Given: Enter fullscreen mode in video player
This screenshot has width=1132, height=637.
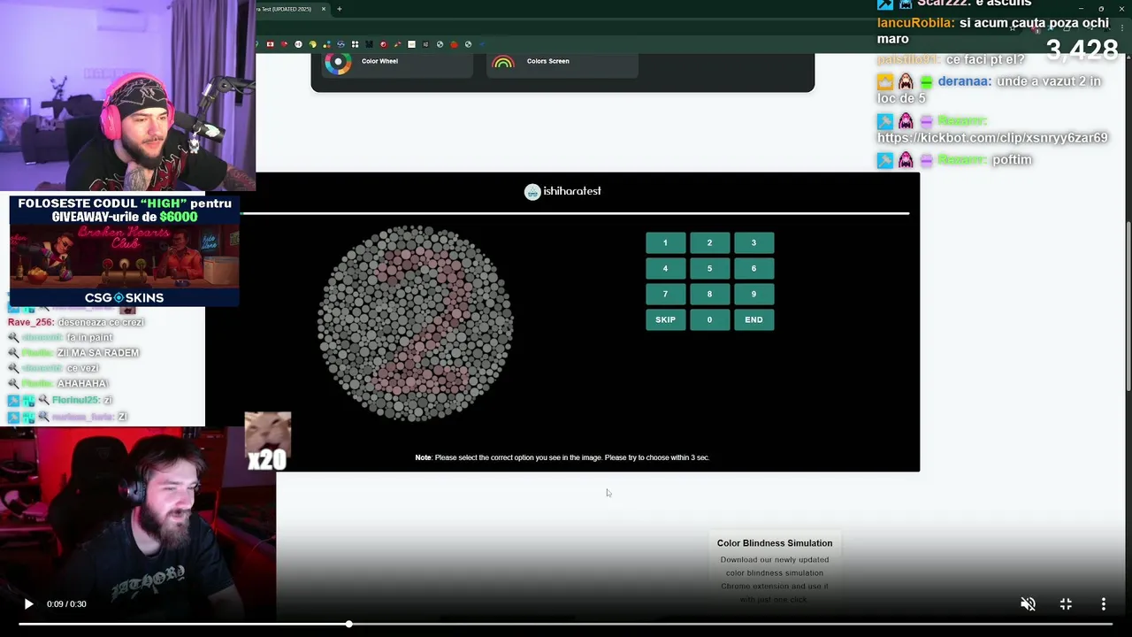Looking at the screenshot, I should tap(1066, 604).
